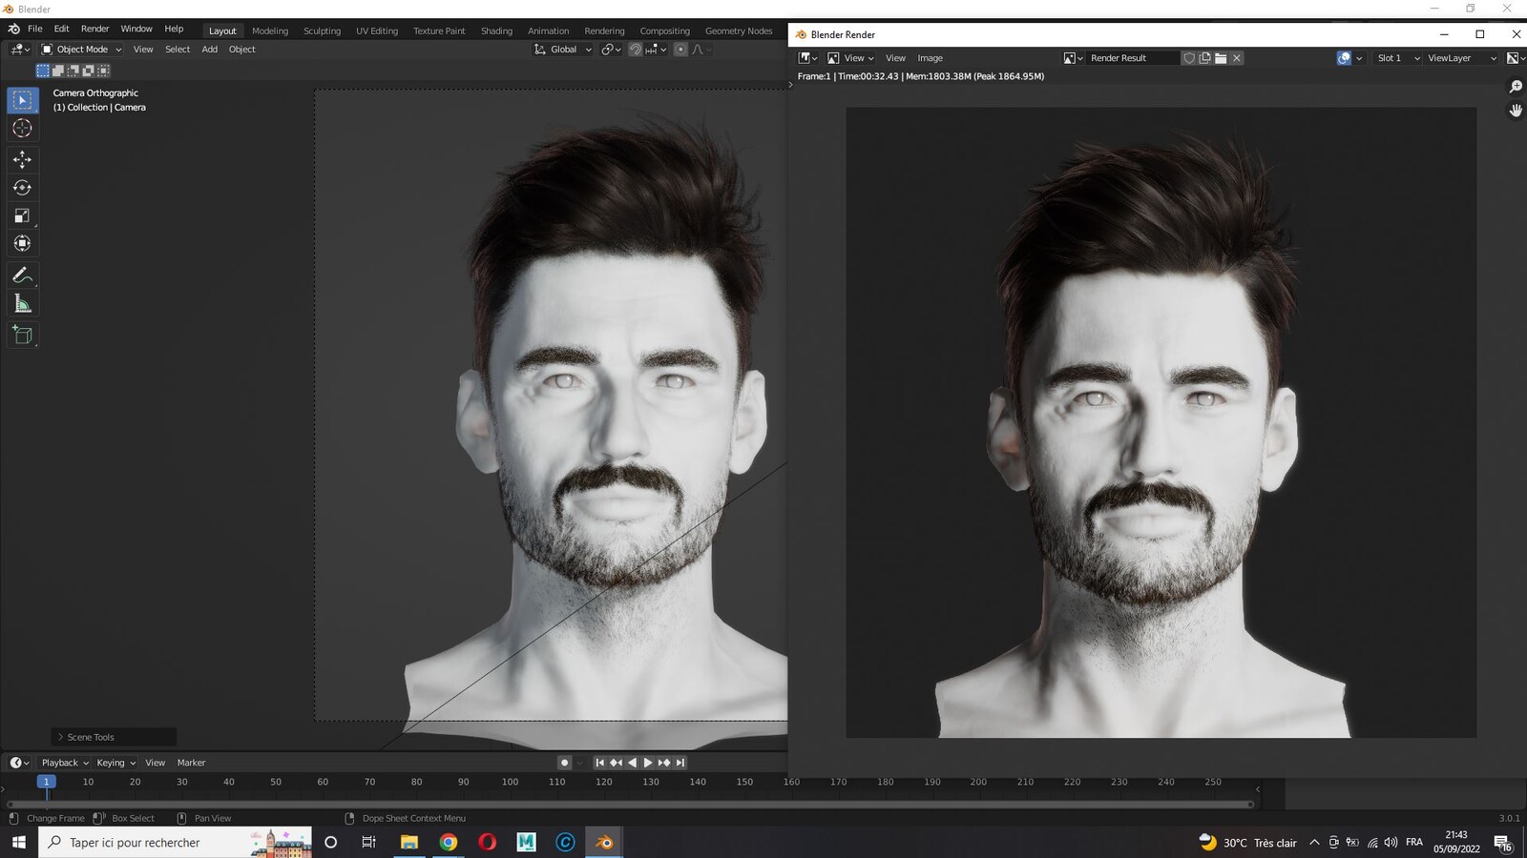This screenshot has width=1527, height=858.
Task: Click frame 100 on the timeline
Action: 511,782
